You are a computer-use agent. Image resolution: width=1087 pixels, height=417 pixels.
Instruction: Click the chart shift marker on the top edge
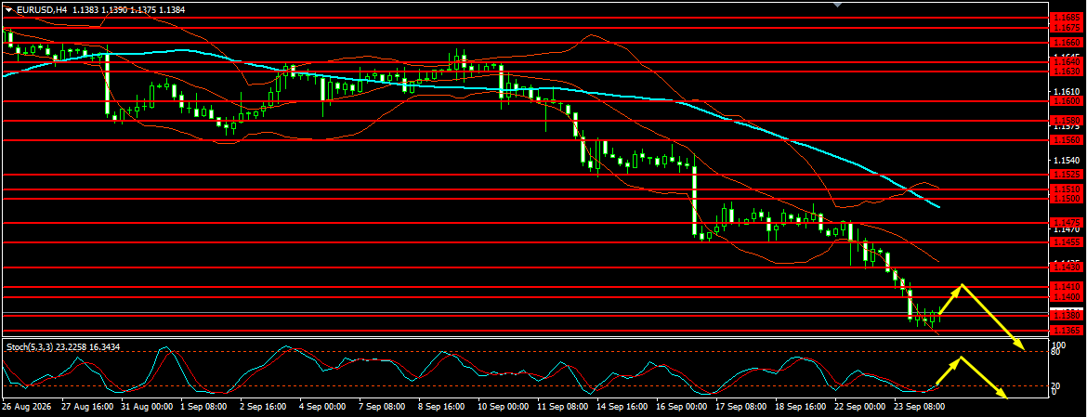tap(838, 4)
